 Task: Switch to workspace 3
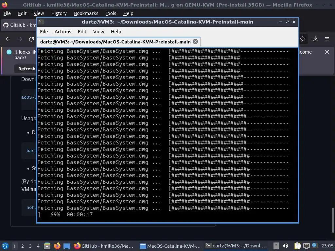click(30, 246)
